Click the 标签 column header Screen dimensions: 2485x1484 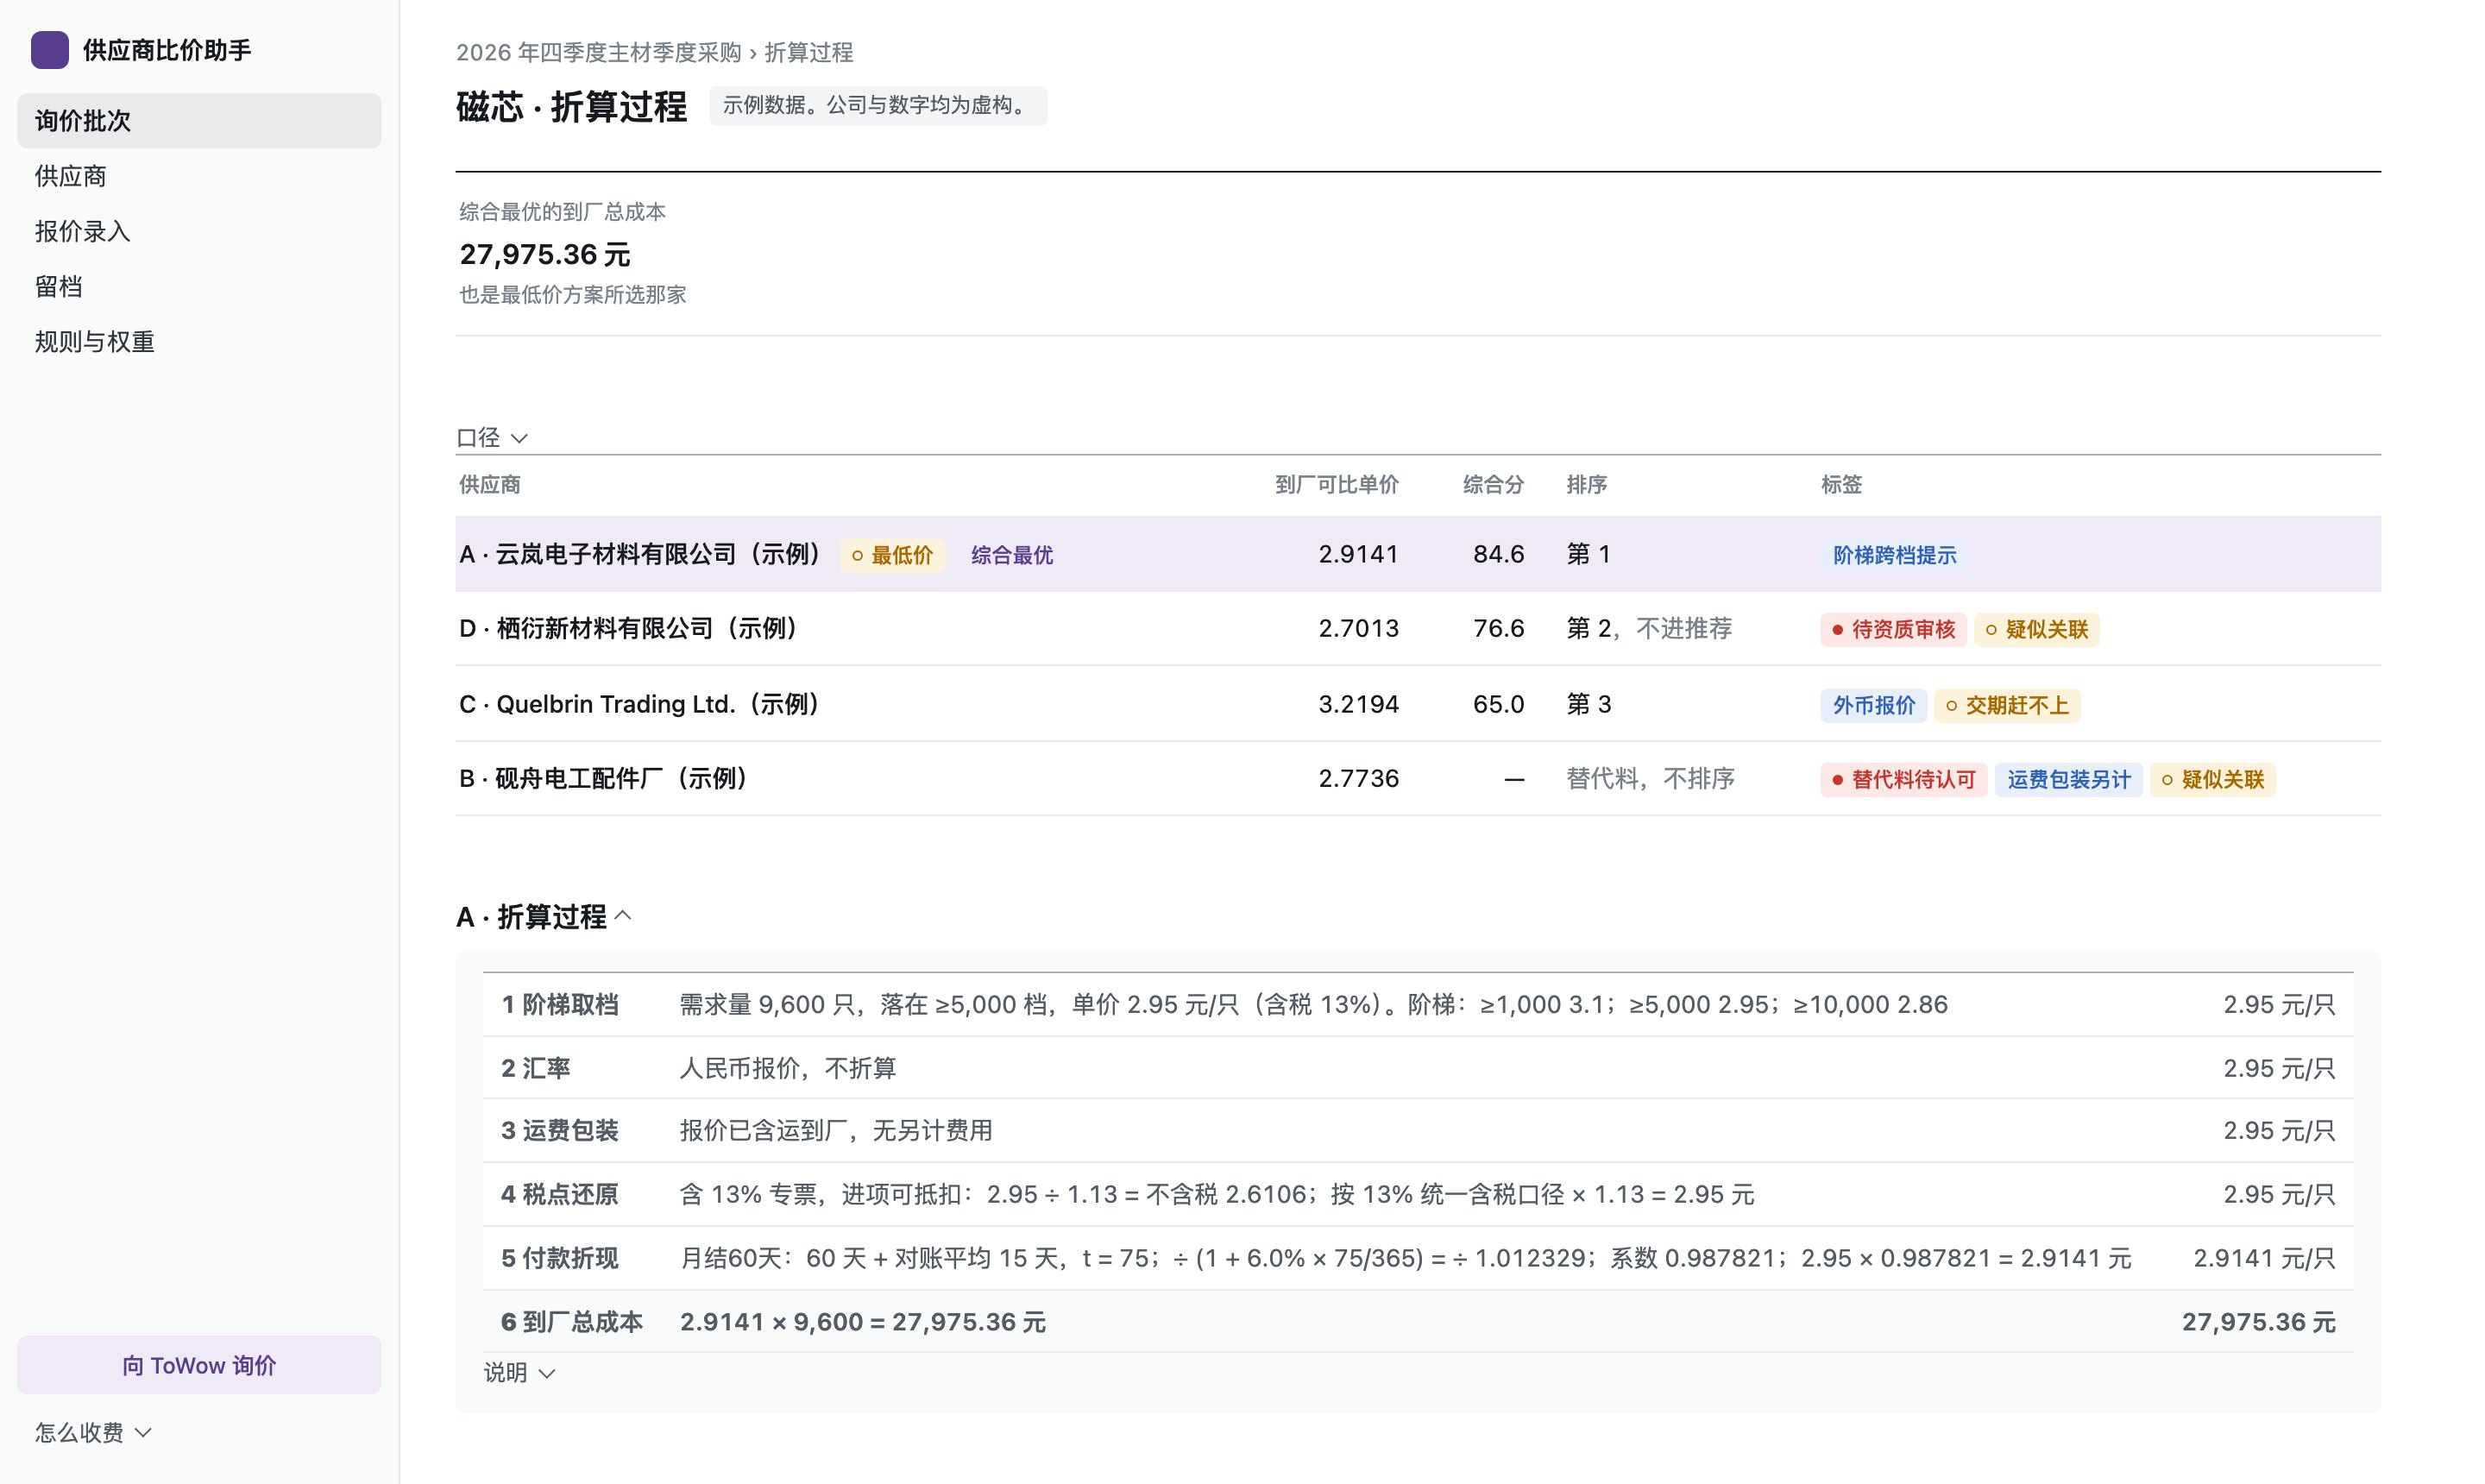(1841, 485)
